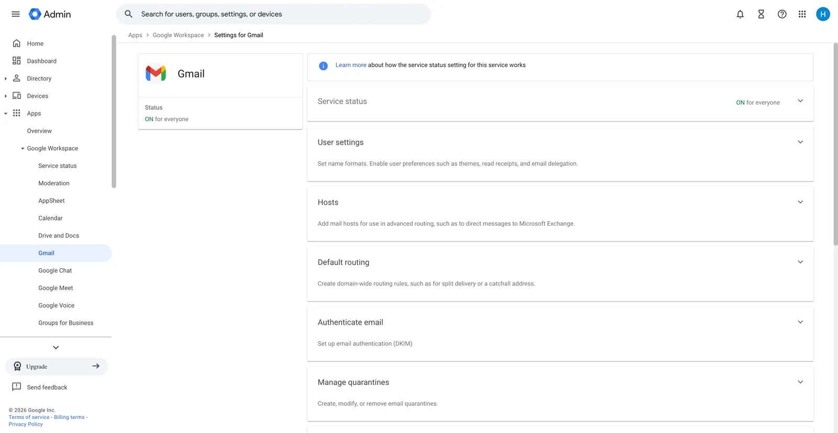Image resolution: width=838 pixels, height=433 pixels.
Task: Select Gmail in sidebar
Action: pyautogui.click(x=56, y=253)
